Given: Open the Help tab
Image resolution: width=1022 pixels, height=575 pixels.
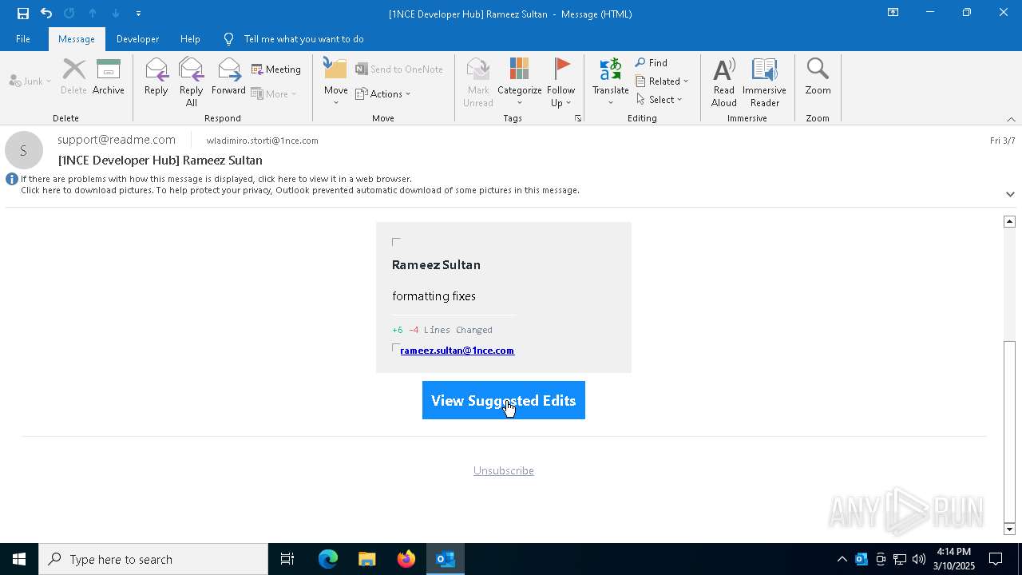Looking at the screenshot, I should click(190, 39).
